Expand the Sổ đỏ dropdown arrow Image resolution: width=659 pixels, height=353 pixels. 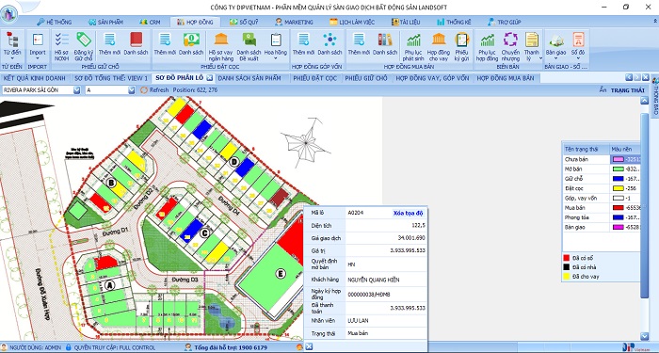pos(578,58)
